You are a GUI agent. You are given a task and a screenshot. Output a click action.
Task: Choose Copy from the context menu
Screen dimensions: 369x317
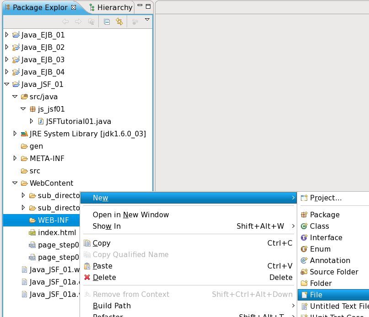(x=102, y=243)
